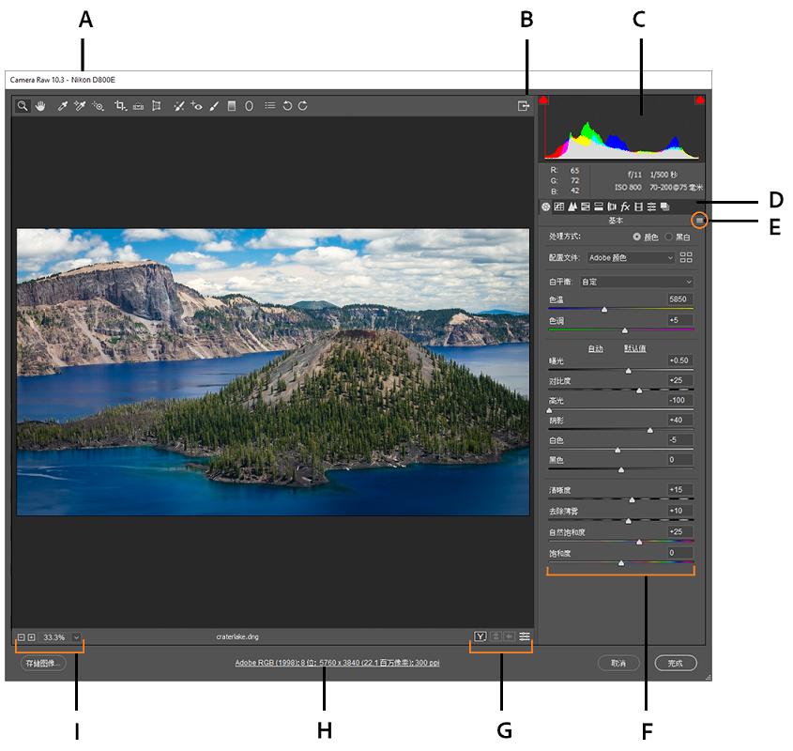Select the Hand tool
The height and width of the screenshot is (751, 793).
[41, 105]
